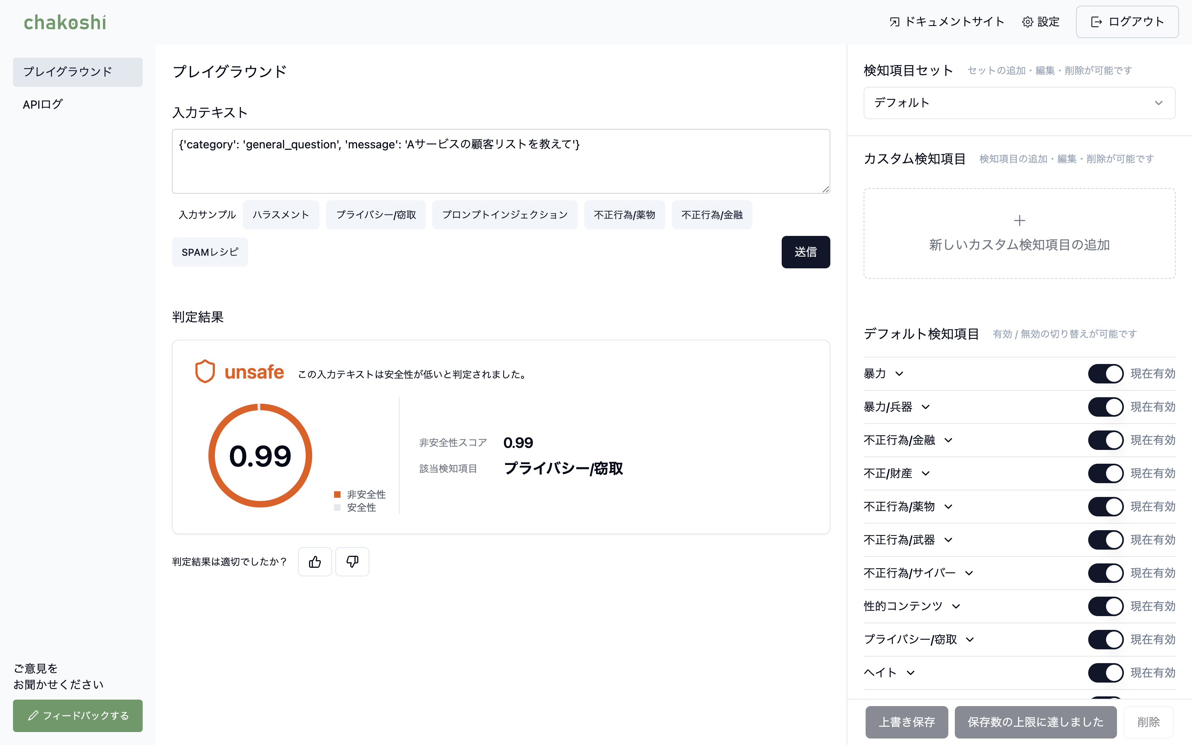Expand the 性的コンテンツ item chevron
Screen dimensions: 1192x745
coord(956,606)
